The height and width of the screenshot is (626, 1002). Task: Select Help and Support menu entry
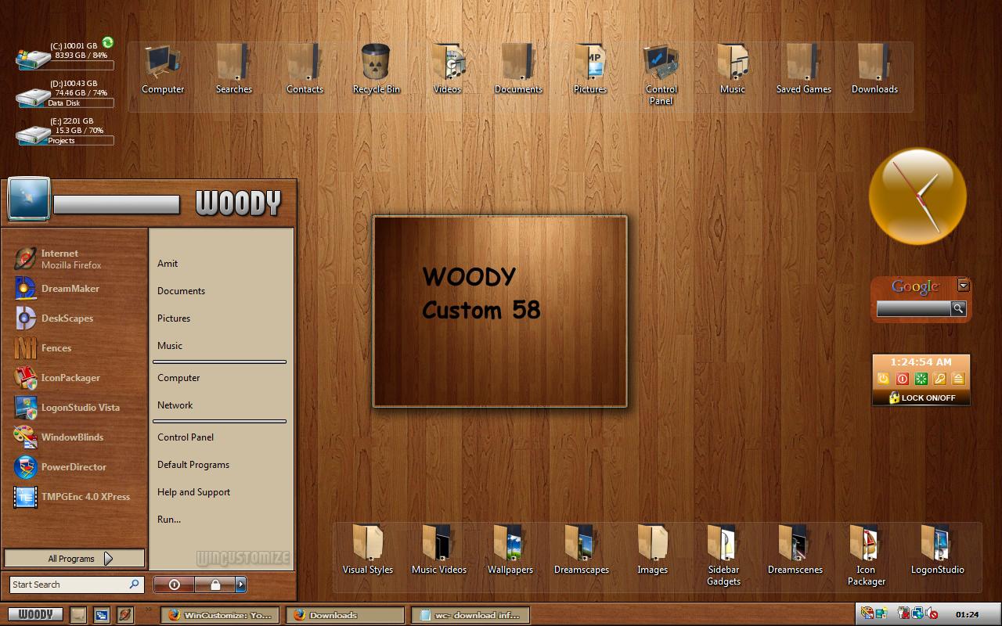193,491
